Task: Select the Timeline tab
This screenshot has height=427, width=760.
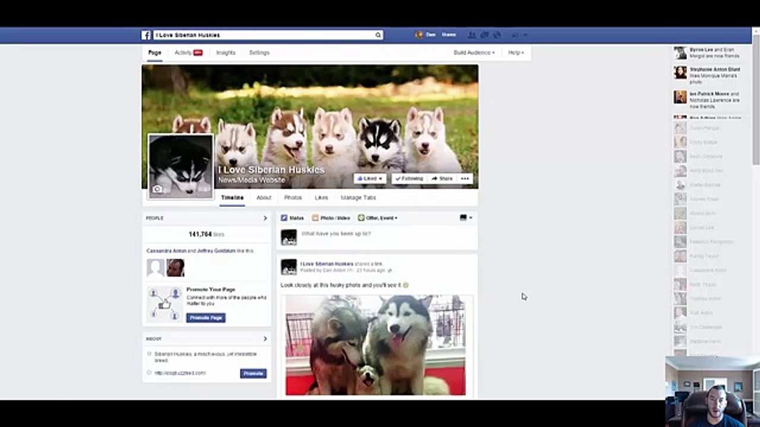Action: (232, 197)
